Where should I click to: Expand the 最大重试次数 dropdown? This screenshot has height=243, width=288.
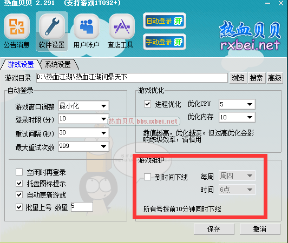[83, 146]
